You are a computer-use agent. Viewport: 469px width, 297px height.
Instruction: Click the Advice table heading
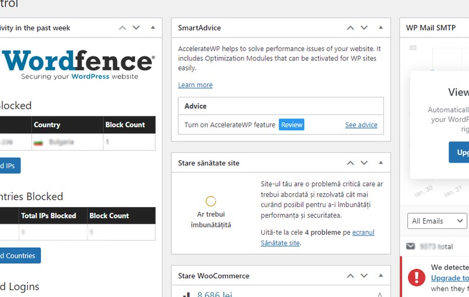tap(195, 106)
